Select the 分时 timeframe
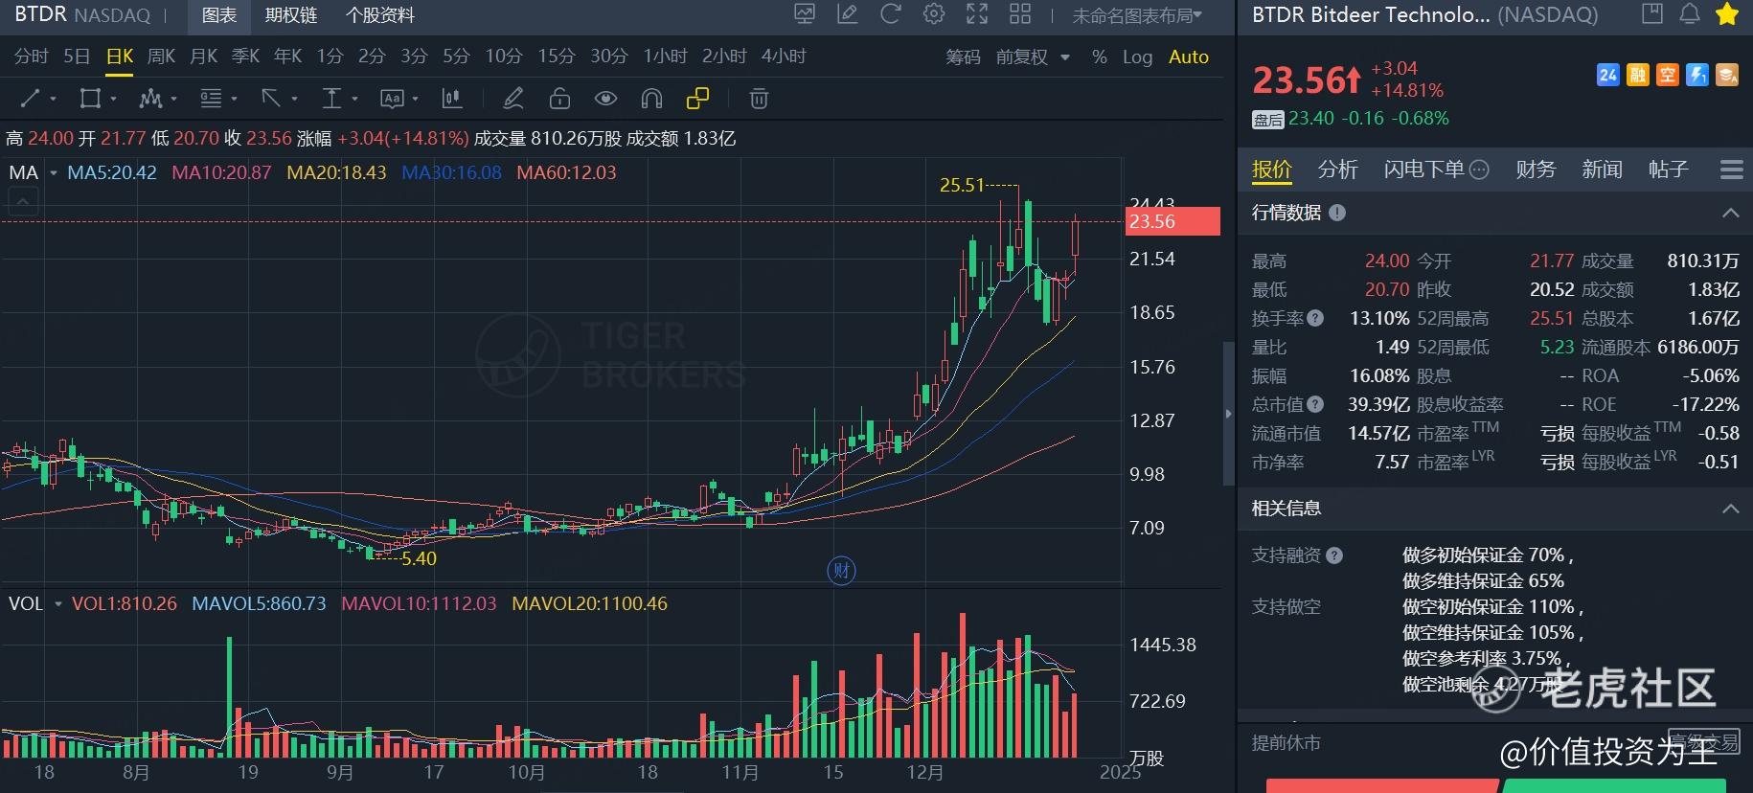The width and height of the screenshot is (1753, 793). point(32,57)
